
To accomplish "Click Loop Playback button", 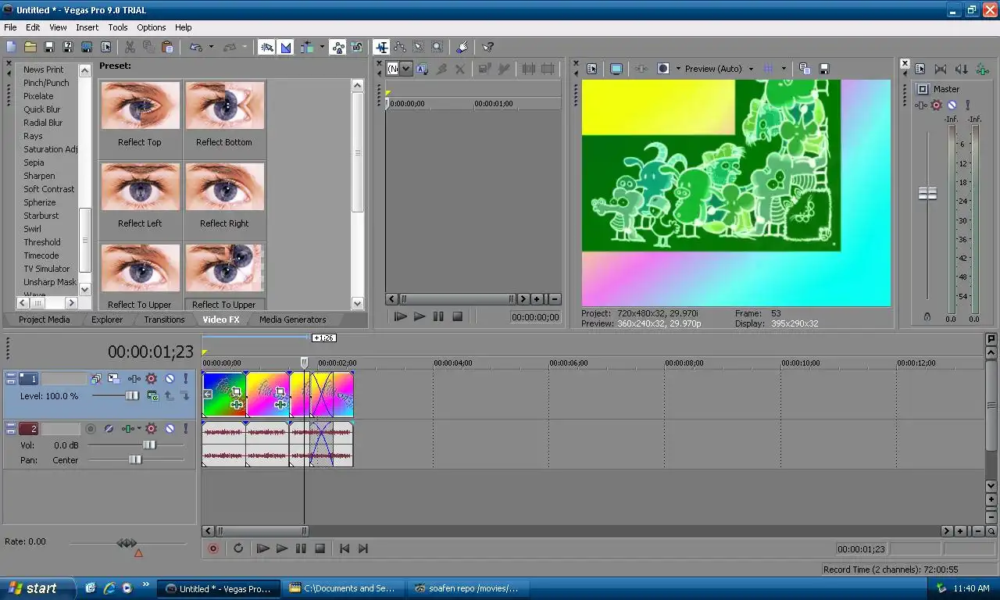I will coord(237,548).
